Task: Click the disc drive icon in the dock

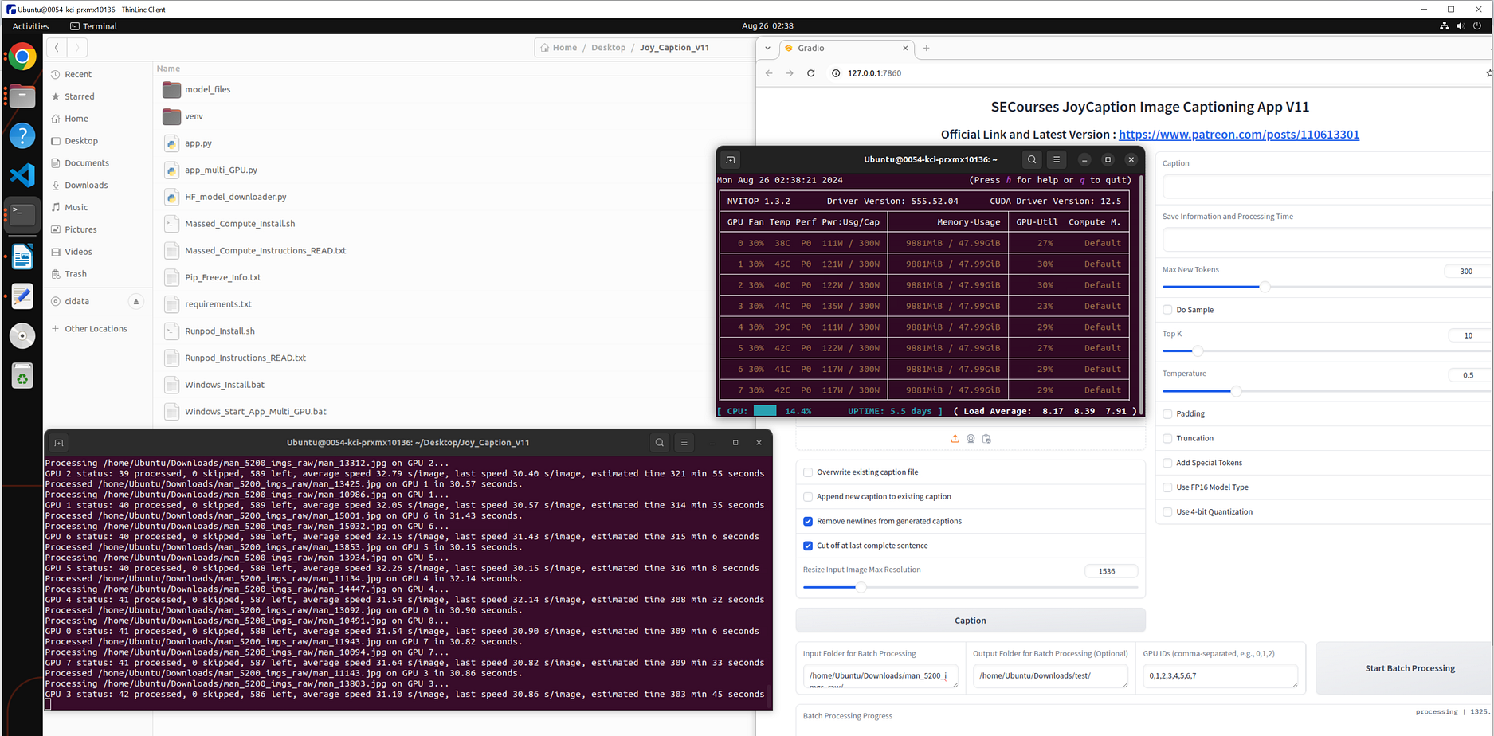Action: [22, 335]
